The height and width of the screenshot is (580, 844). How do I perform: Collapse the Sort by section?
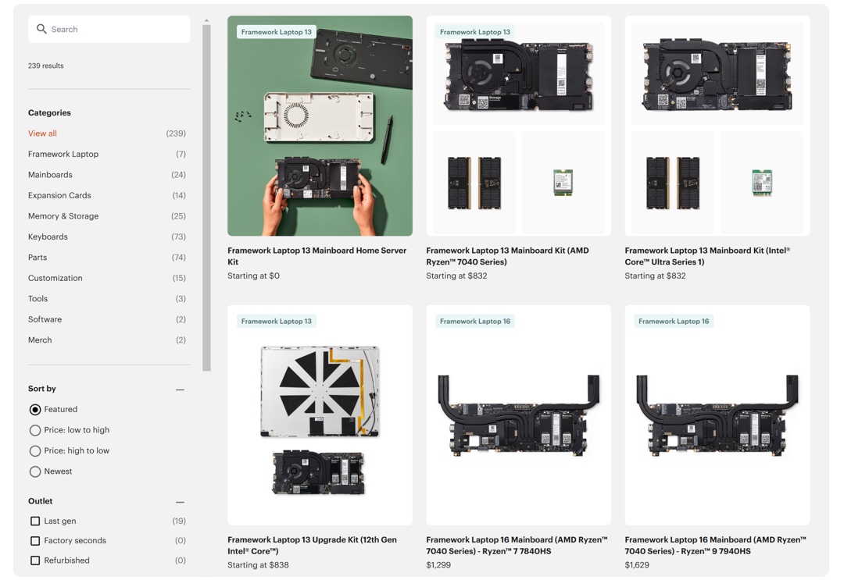click(x=181, y=390)
